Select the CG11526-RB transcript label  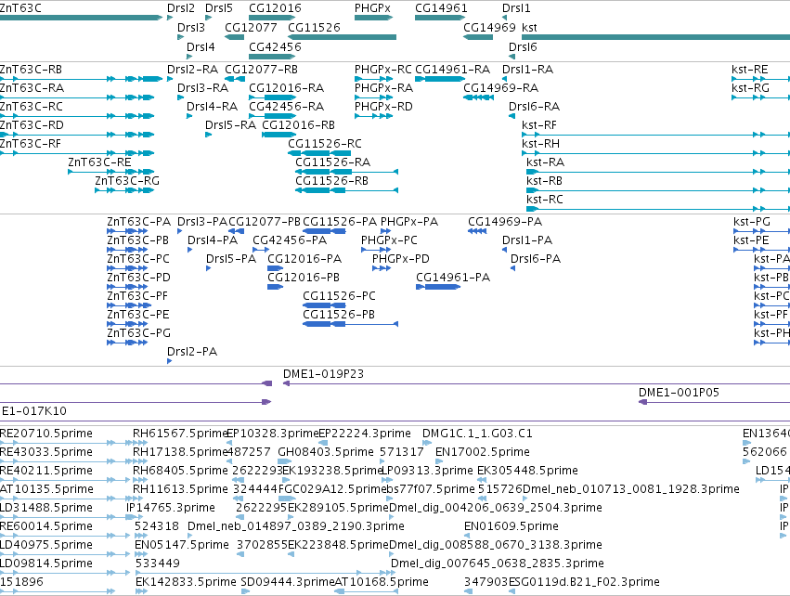331,180
